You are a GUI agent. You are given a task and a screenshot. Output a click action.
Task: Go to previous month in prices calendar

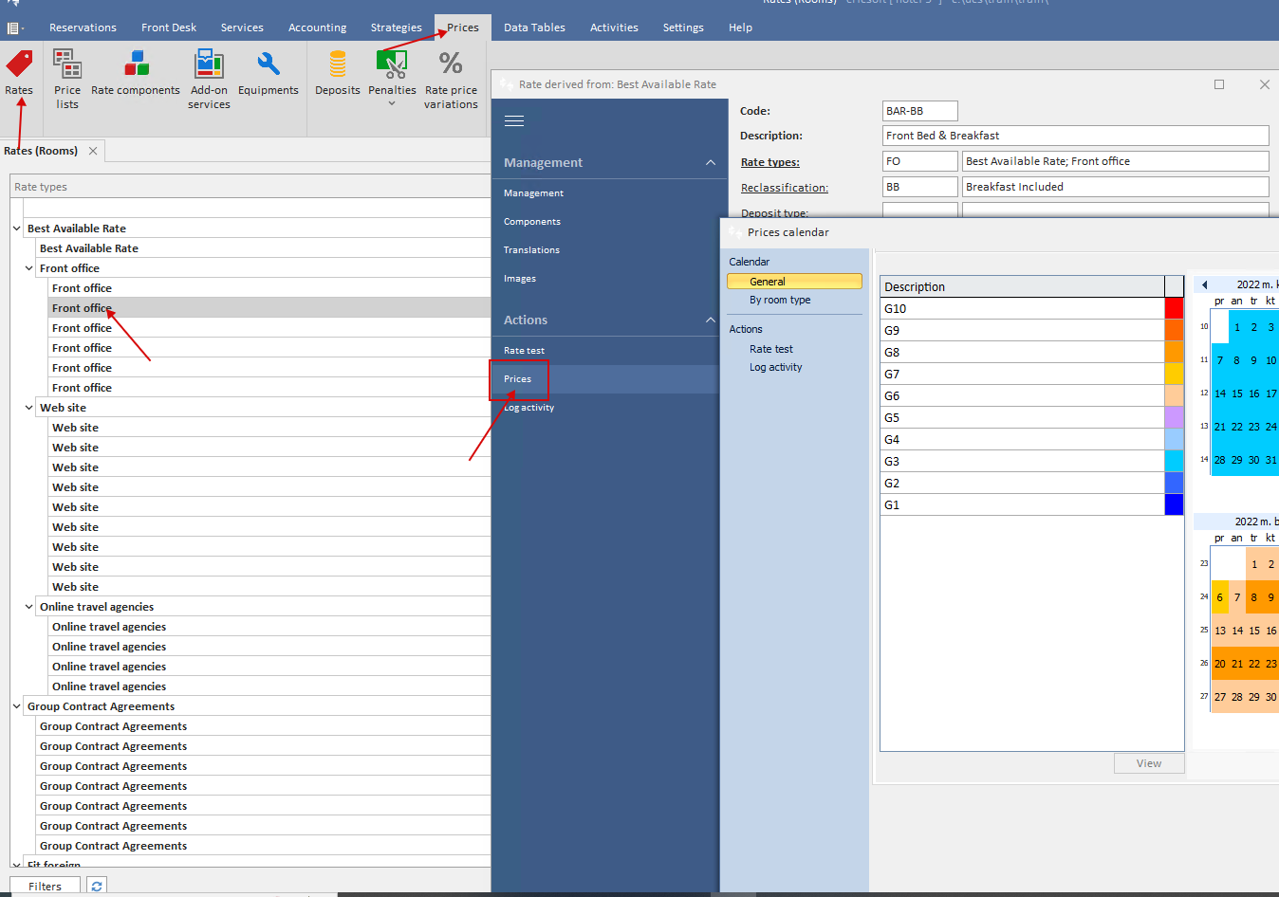click(x=1205, y=284)
